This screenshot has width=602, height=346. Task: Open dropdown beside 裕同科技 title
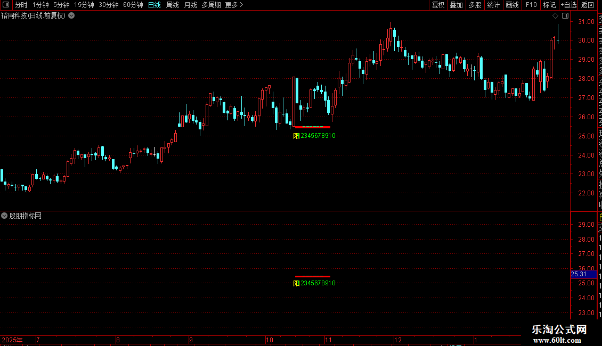point(71,16)
